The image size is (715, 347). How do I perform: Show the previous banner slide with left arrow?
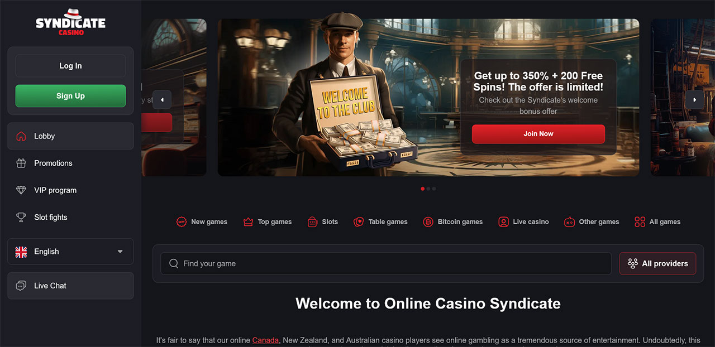coord(162,100)
